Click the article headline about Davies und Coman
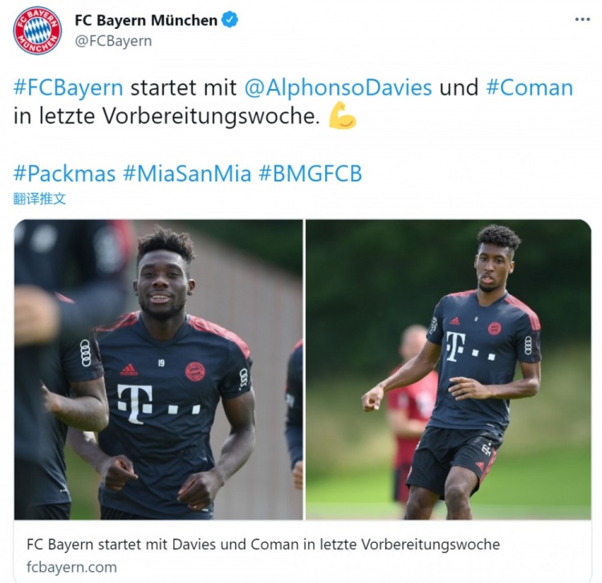602x583 pixels. click(x=263, y=545)
